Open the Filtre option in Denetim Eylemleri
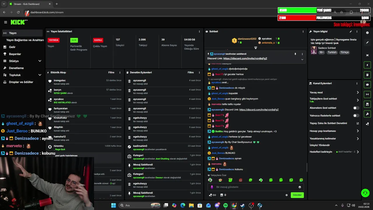Image resolution: width=373 pixels, height=210 pixels. click(x=191, y=73)
